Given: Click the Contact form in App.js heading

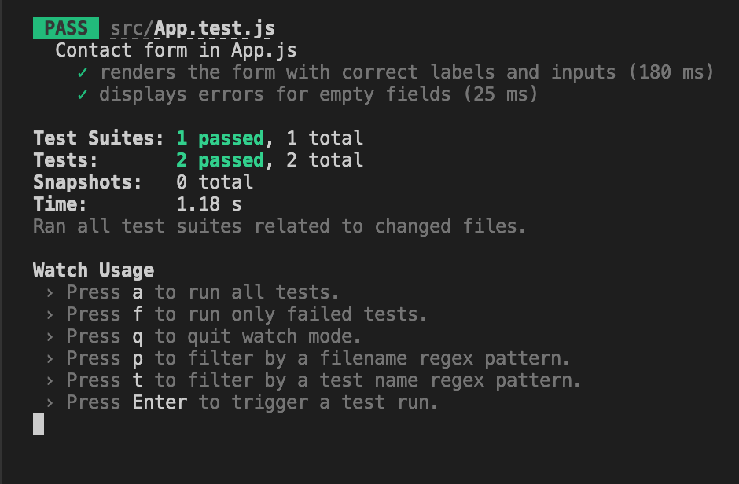Looking at the screenshot, I should (176, 50).
